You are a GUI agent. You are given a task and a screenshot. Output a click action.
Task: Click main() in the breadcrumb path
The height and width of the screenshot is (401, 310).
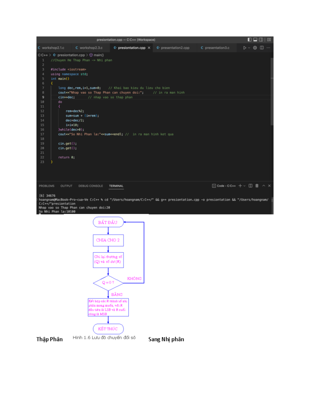[x=98, y=55]
